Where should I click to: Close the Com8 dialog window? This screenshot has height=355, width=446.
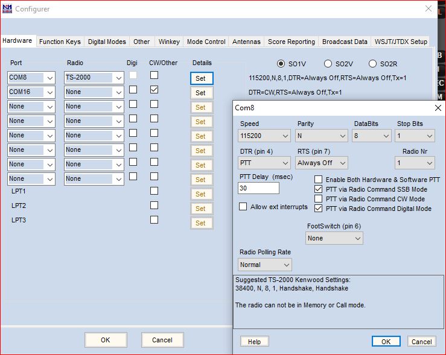click(438, 108)
